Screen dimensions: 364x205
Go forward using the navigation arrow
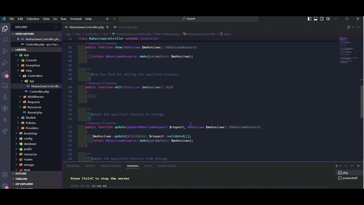pos(114,19)
